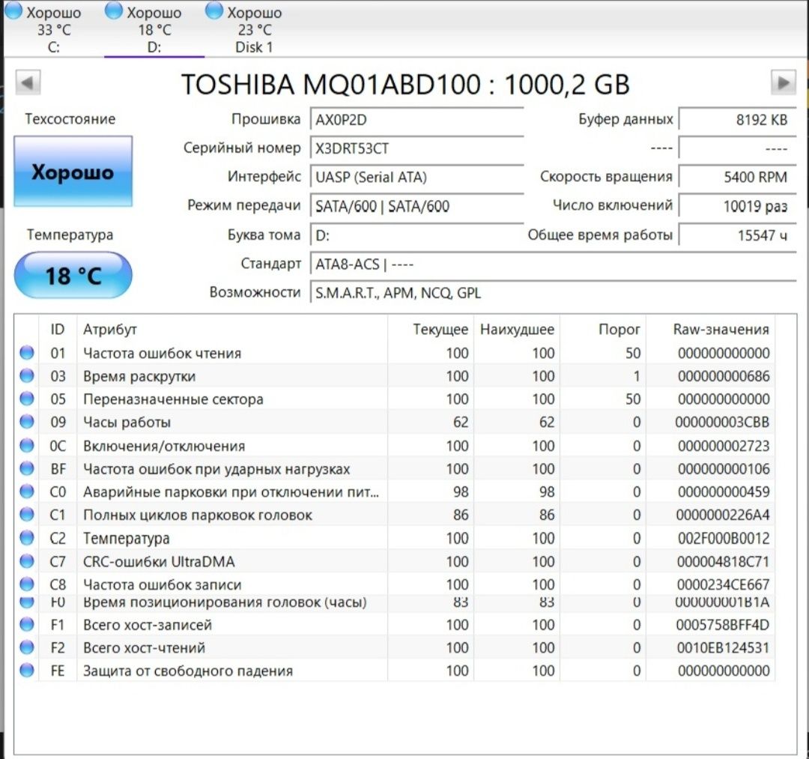Click total working time field 15547 ч

[x=737, y=235]
